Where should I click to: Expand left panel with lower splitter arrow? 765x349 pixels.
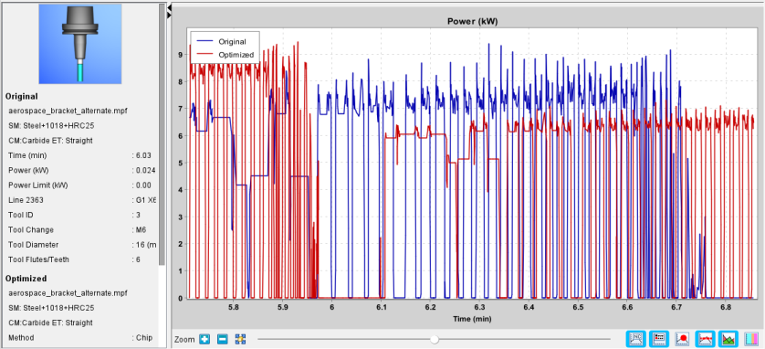pos(169,16)
